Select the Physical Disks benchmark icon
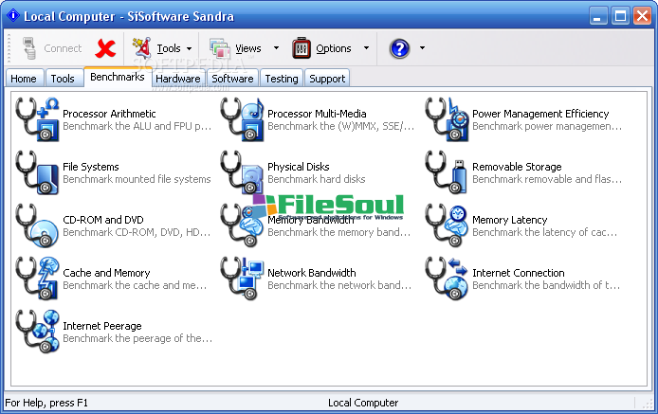658x414 pixels. (243, 172)
